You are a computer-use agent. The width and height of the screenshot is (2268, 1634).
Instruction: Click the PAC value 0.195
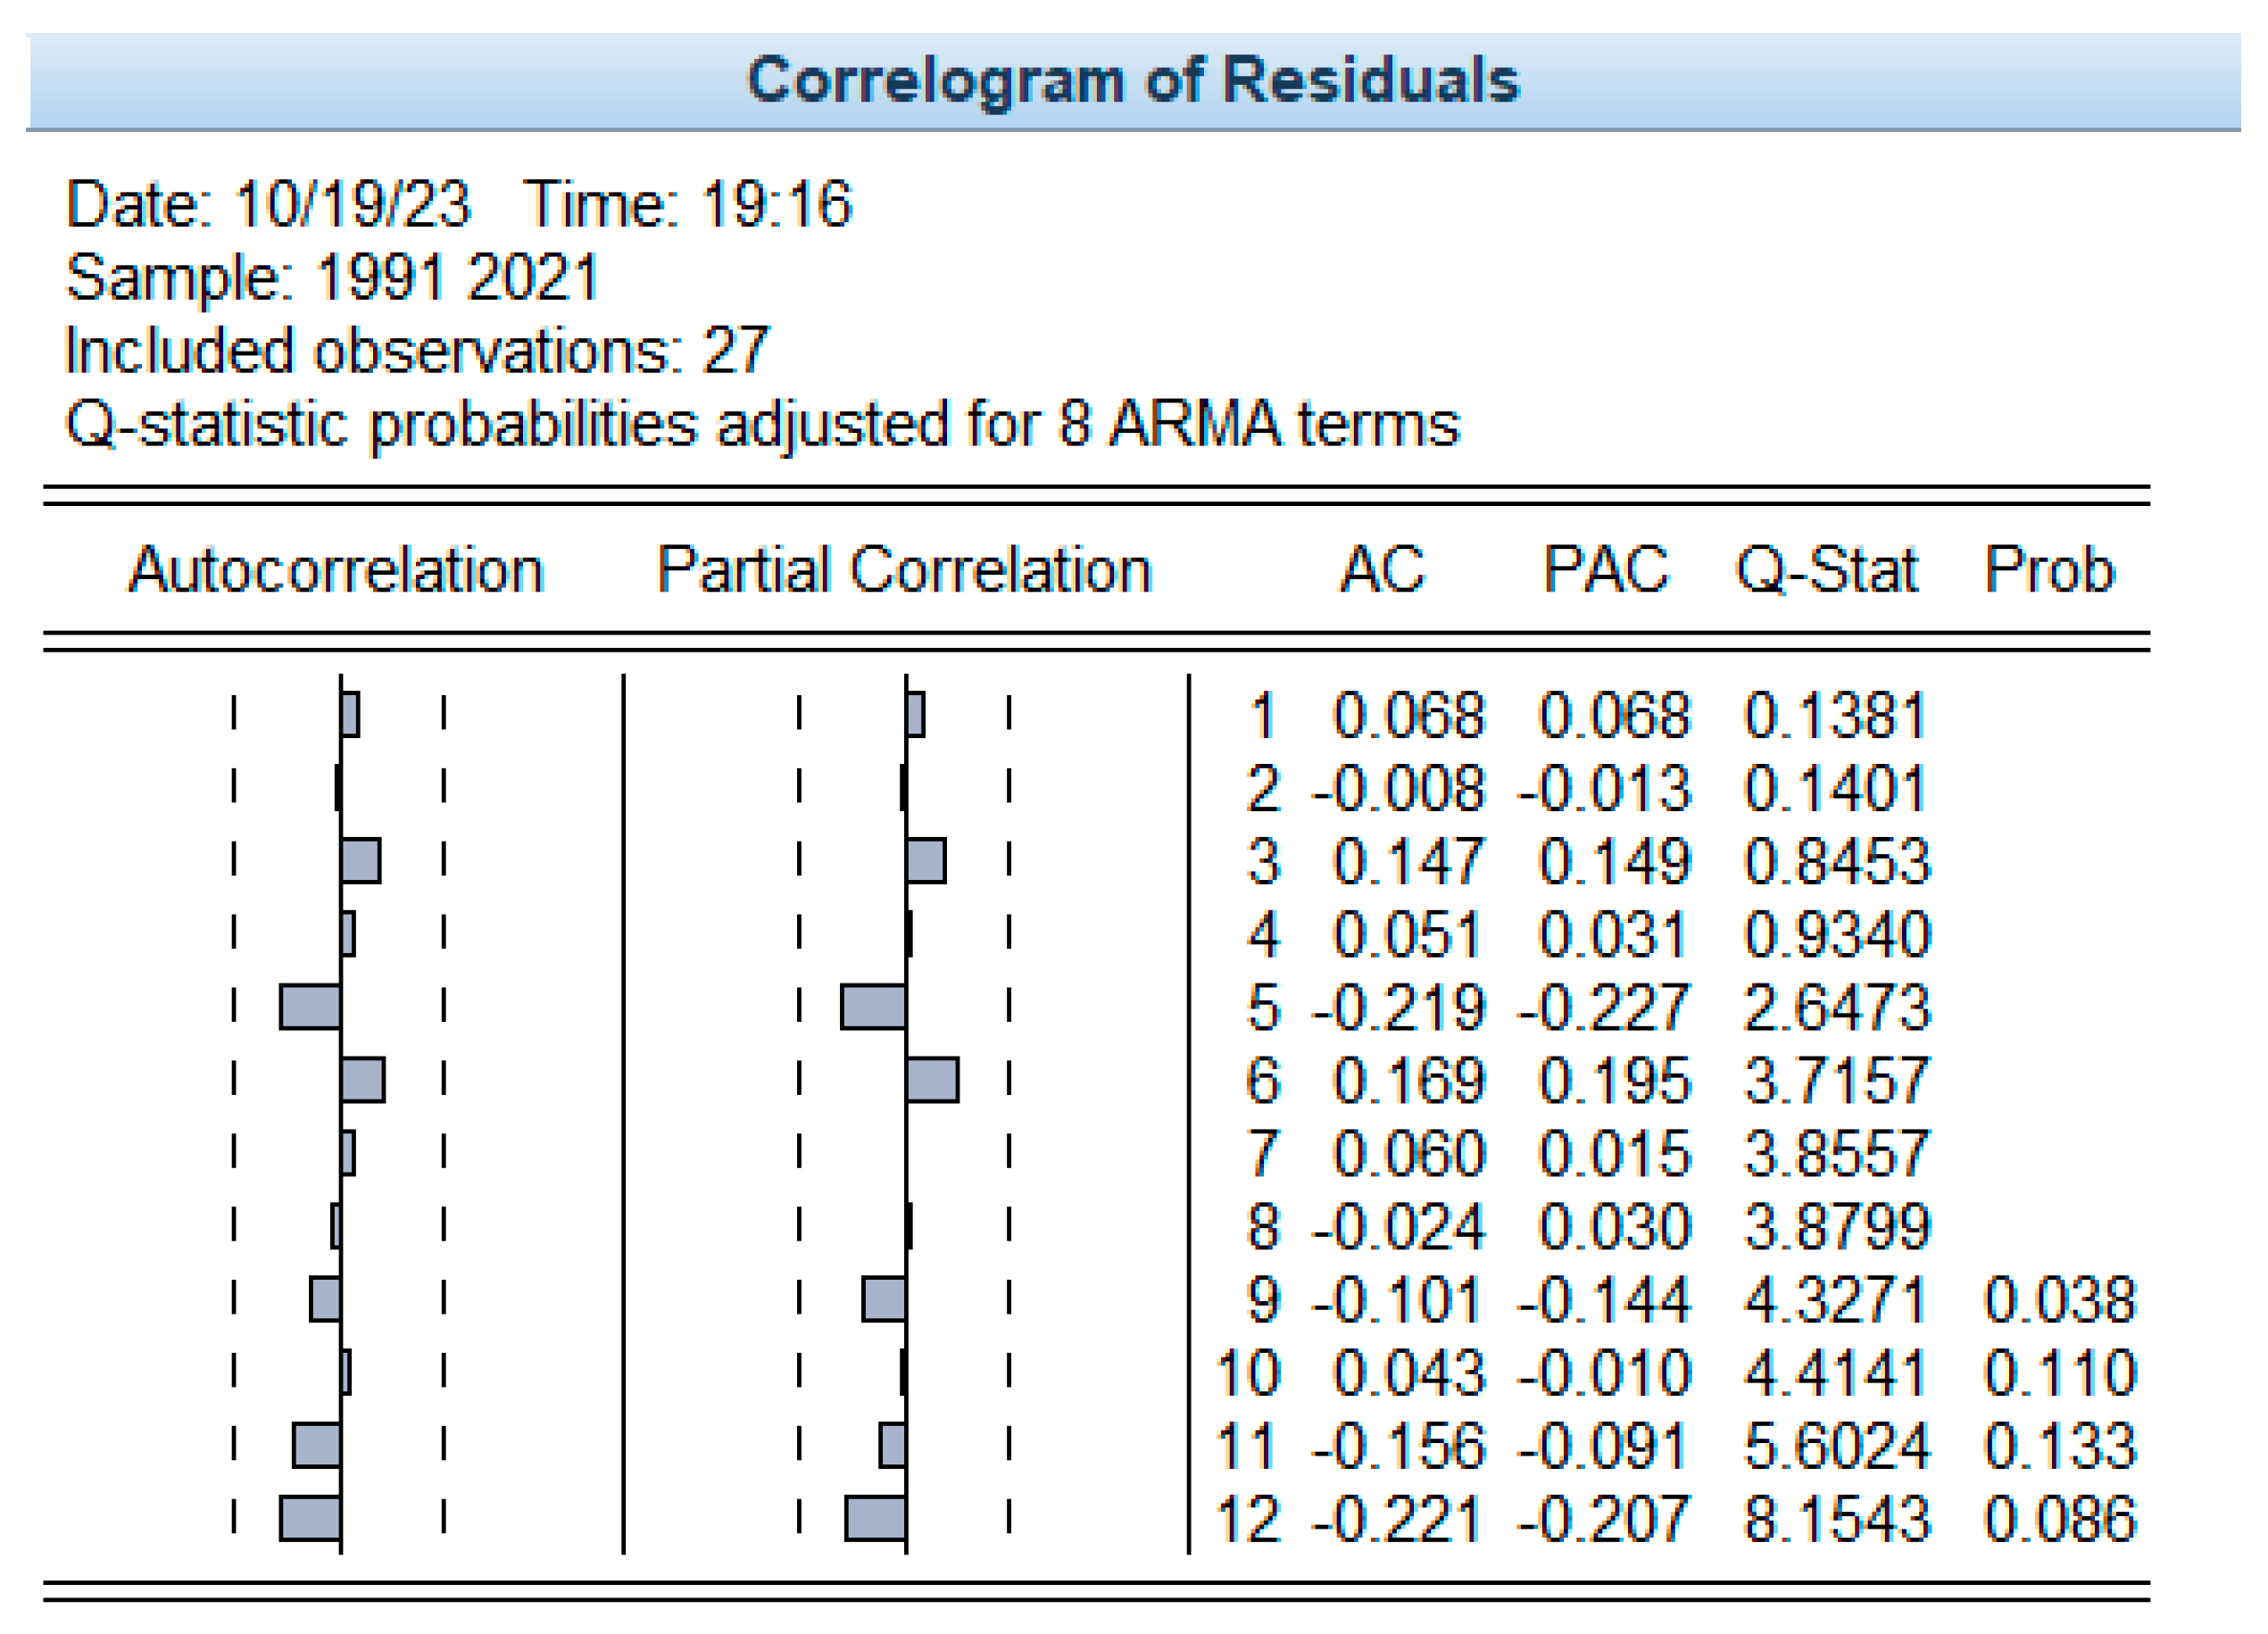1613,1080
